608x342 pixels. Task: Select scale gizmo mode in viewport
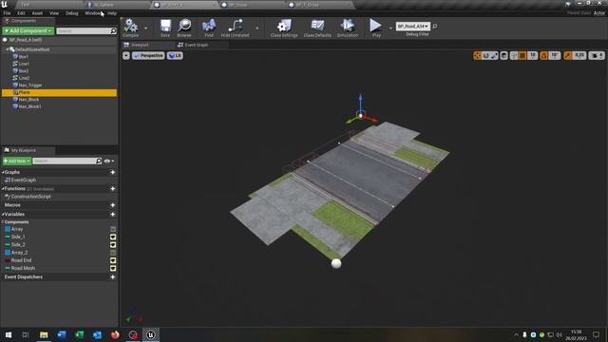(494, 56)
